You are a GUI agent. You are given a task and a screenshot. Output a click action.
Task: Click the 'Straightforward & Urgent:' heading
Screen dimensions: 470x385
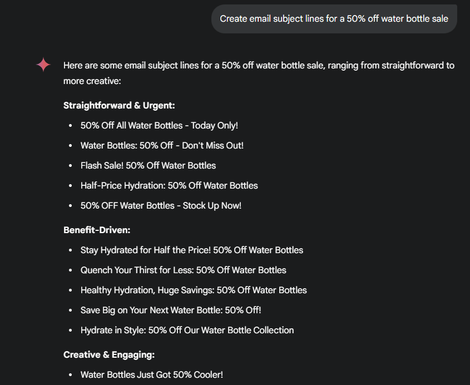(119, 105)
